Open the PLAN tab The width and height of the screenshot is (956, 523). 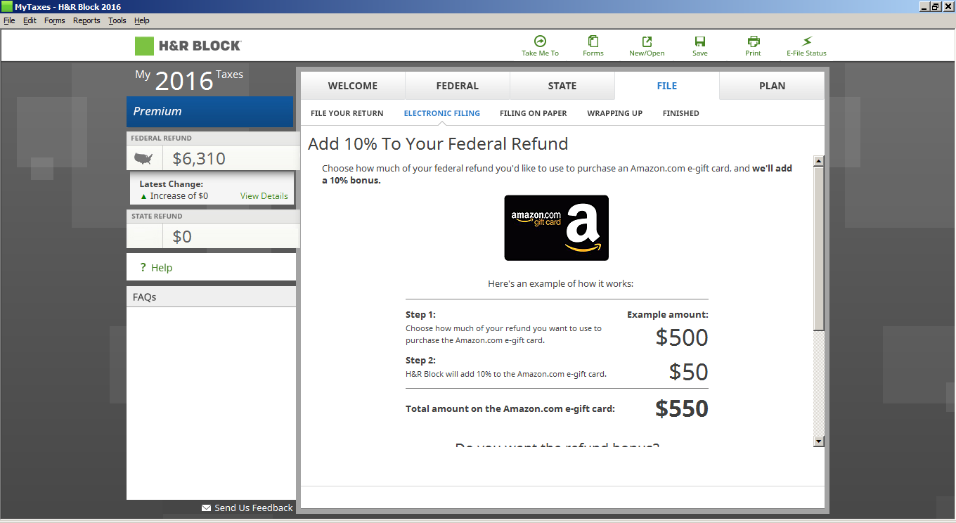pos(772,86)
